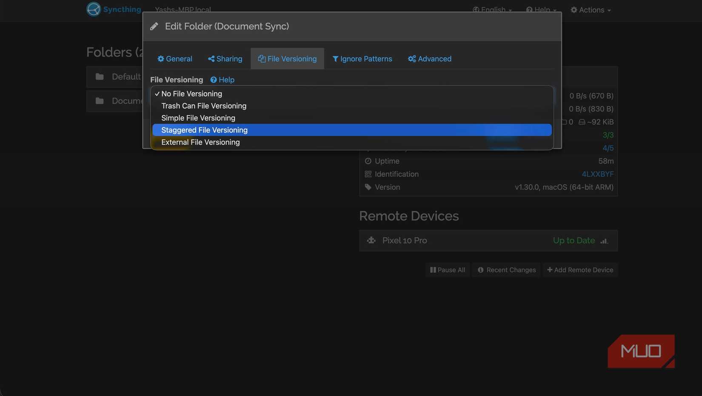Click the question mark Help icon
The image size is (702, 396).
pos(214,80)
